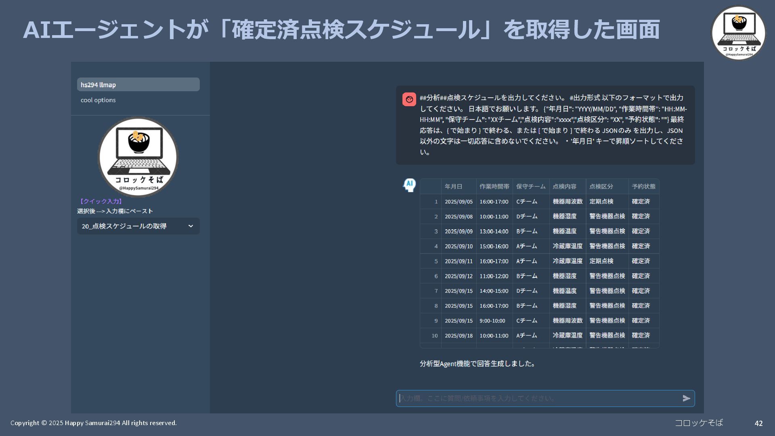The image size is (775, 436).
Task: Click the コロッケそば logo in sidebar
Action: click(138, 157)
